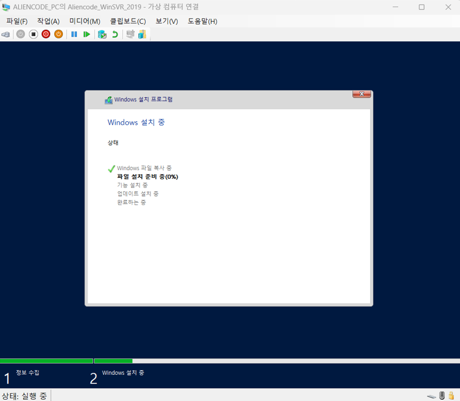Shut down the VM with the red icon
The width and height of the screenshot is (460, 401).
(x=46, y=34)
